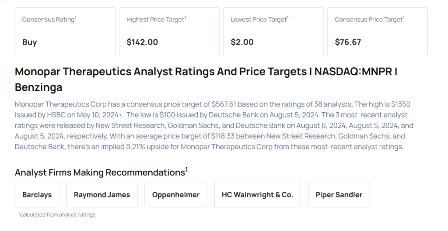The image size is (448, 231).
Task: Click the HC Wainwright & Co. button
Action: [x=257, y=195]
